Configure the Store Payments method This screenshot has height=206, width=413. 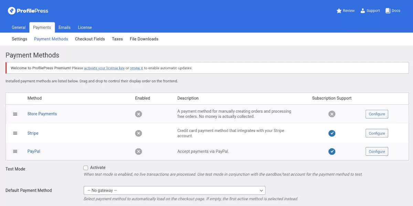point(377,114)
